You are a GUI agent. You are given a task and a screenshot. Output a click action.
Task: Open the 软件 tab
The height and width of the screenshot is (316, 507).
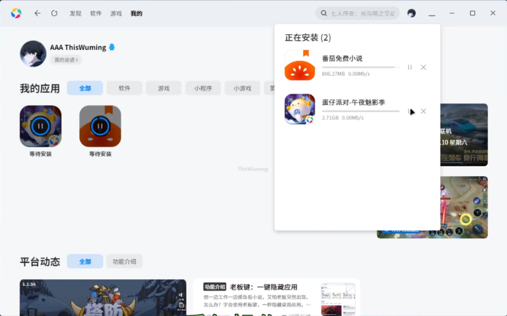[96, 13]
